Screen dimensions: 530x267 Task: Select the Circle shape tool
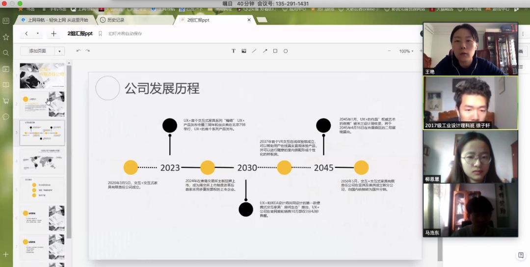(286, 51)
